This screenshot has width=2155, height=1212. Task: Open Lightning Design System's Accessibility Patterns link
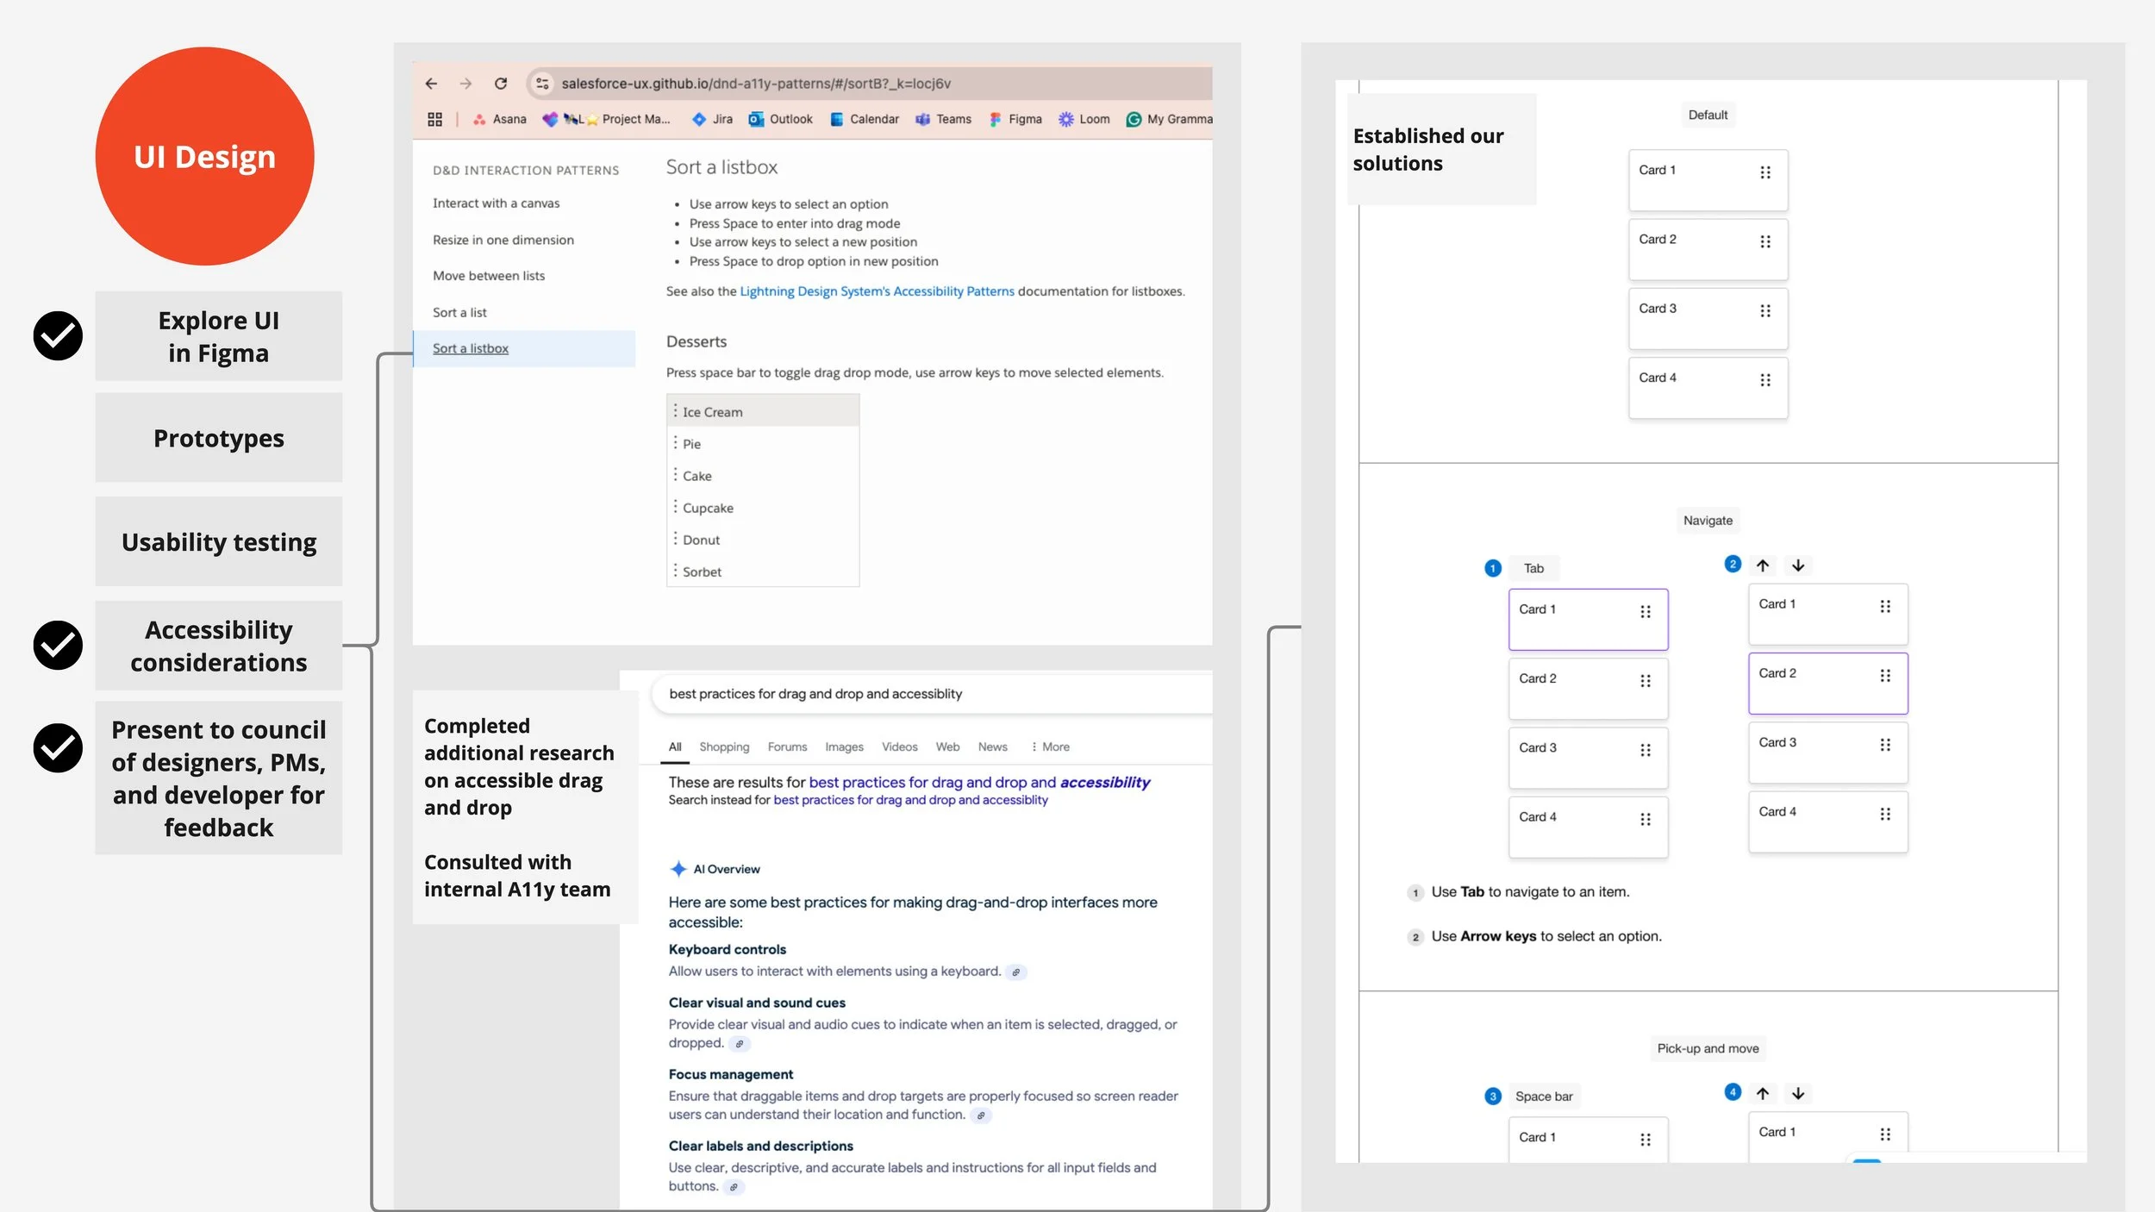[x=877, y=291]
